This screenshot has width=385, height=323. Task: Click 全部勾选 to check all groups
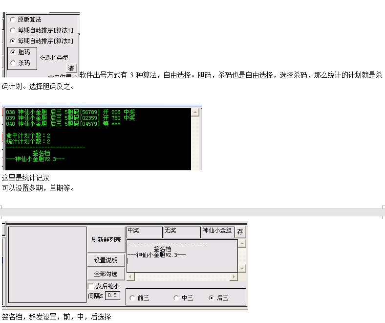tap(106, 274)
